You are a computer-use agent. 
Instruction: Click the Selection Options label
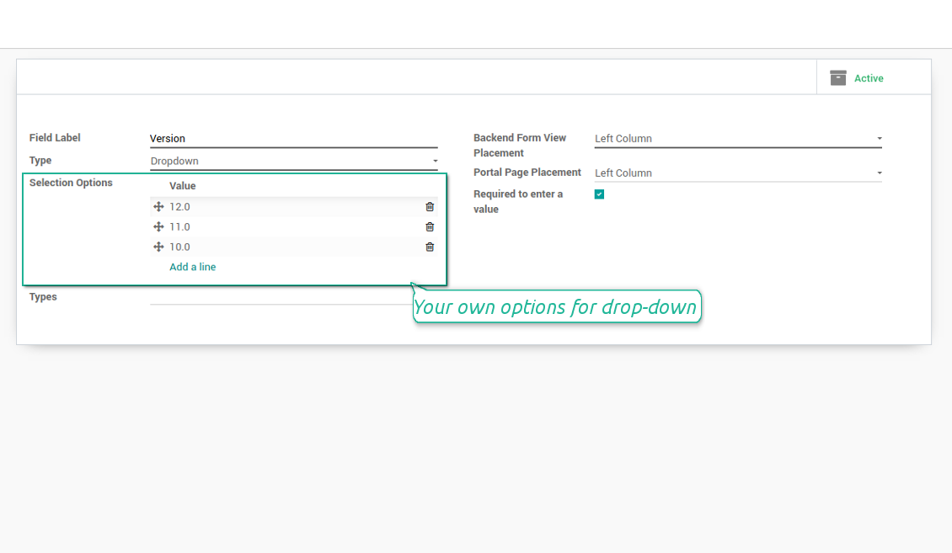pyautogui.click(x=71, y=183)
